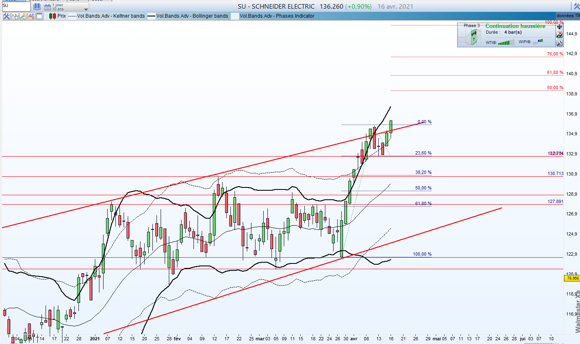
Task: Click the open book icon beside ticker field
Action: [x=37, y=7]
